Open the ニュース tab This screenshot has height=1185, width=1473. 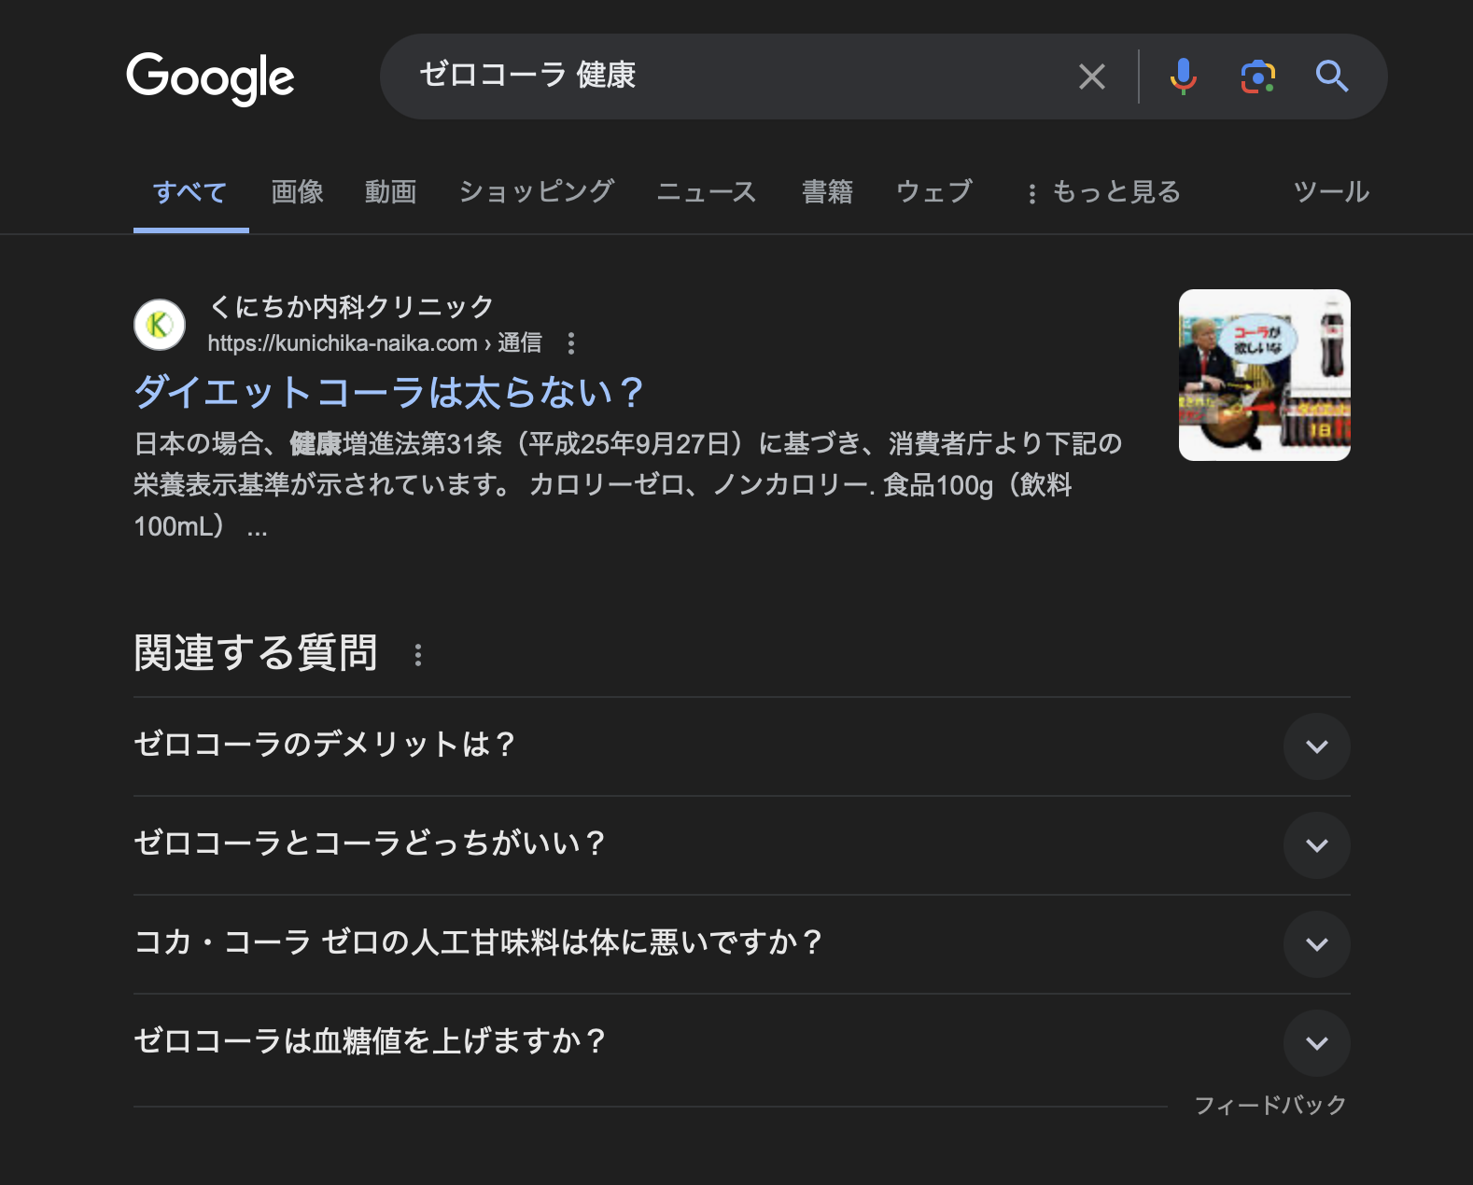tap(707, 192)
